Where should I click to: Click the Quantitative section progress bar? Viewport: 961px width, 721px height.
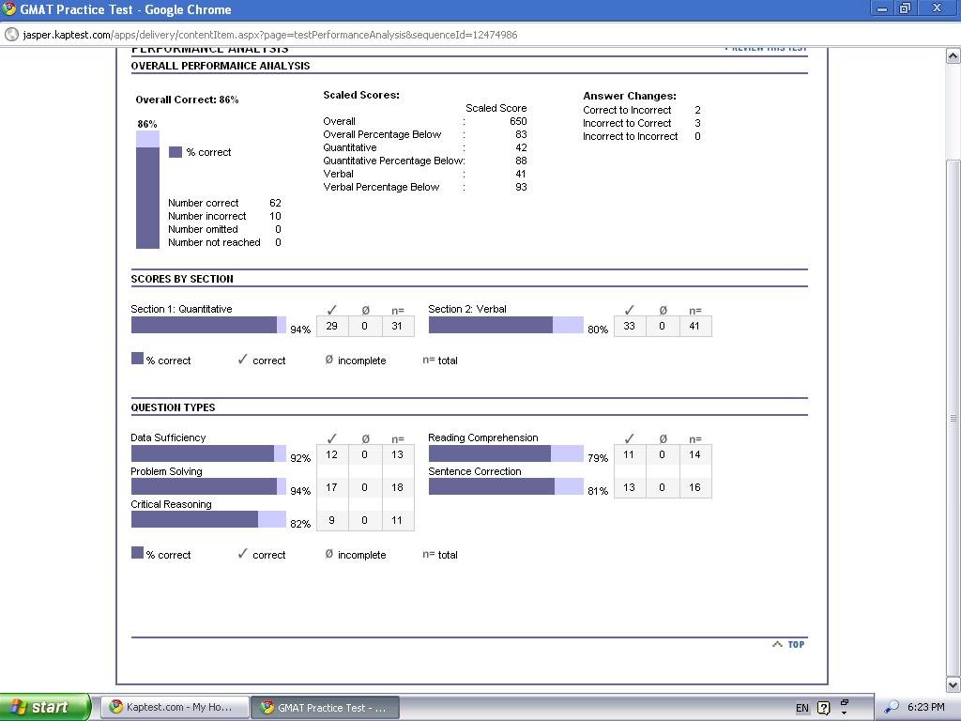[x=208, y=326]
